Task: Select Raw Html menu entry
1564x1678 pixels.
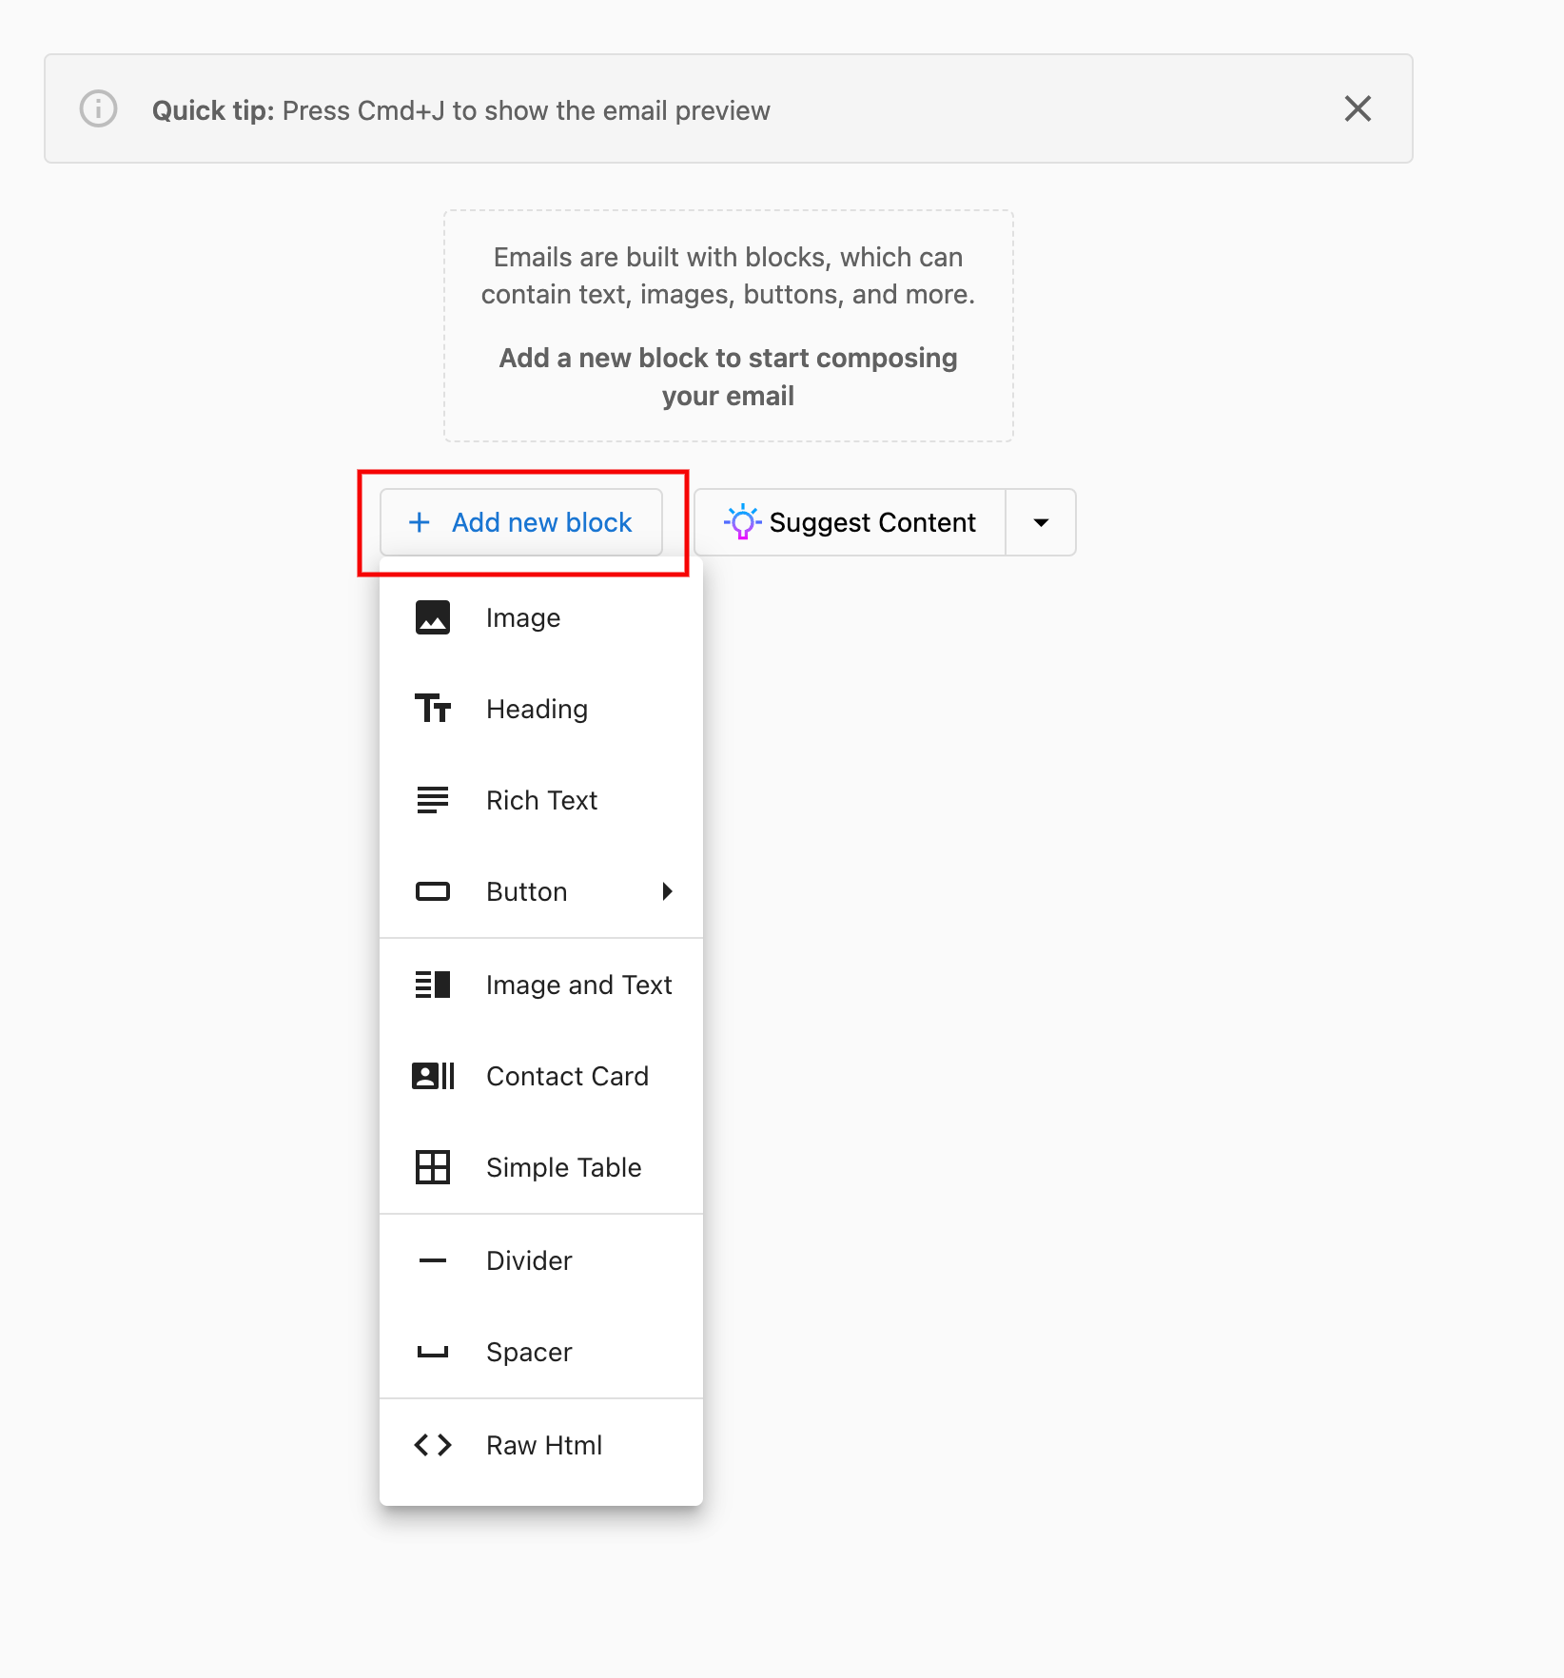Action: 541,1445
